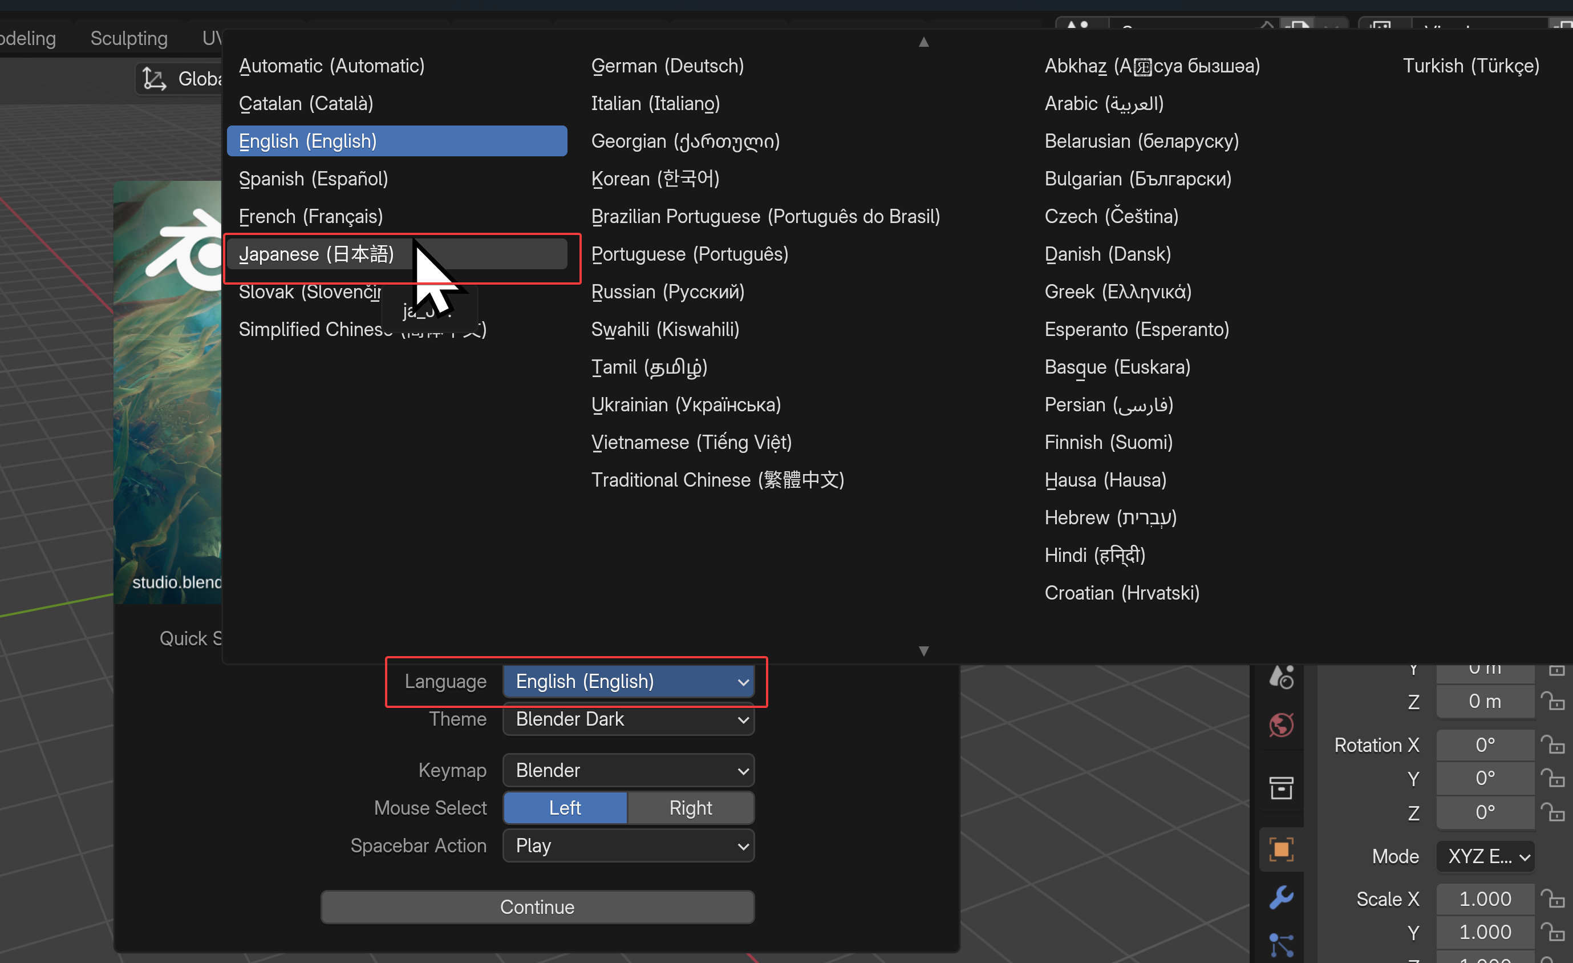Select Brazilian Portuguese language
The width and height of the screenshot is (1573, 963).
click(765, 216)
